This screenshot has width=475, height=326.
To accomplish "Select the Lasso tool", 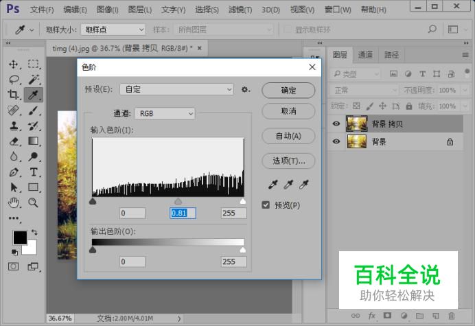I will click(x=14, y=80).
